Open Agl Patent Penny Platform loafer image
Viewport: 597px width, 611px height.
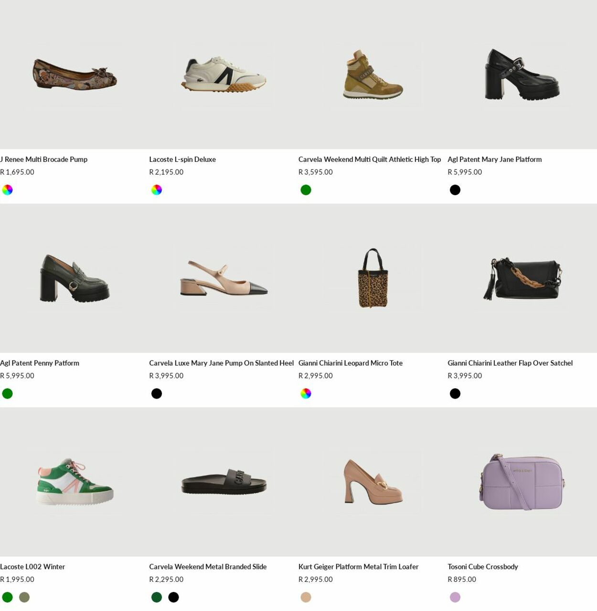coord(75,278)
